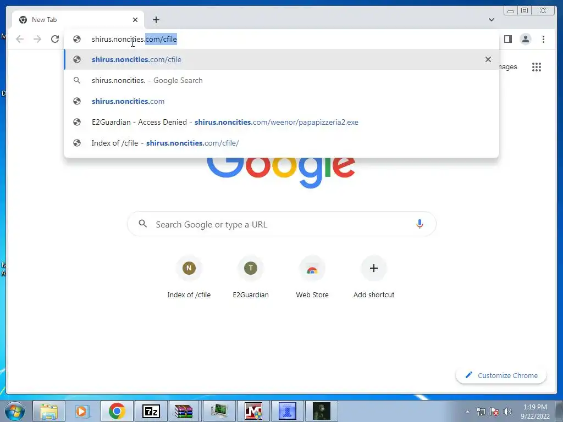The image size is (563, 422).
Task: Open the Web Store shortcut
Action: pyautogui.click(x=312, y=277)
